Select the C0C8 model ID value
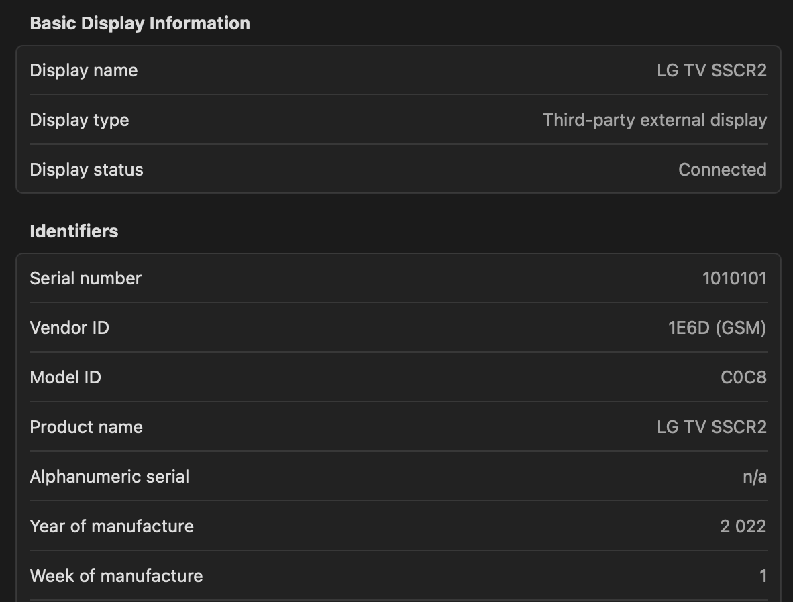The width and height of the screenshot is (793, 602). pos(743,377)
